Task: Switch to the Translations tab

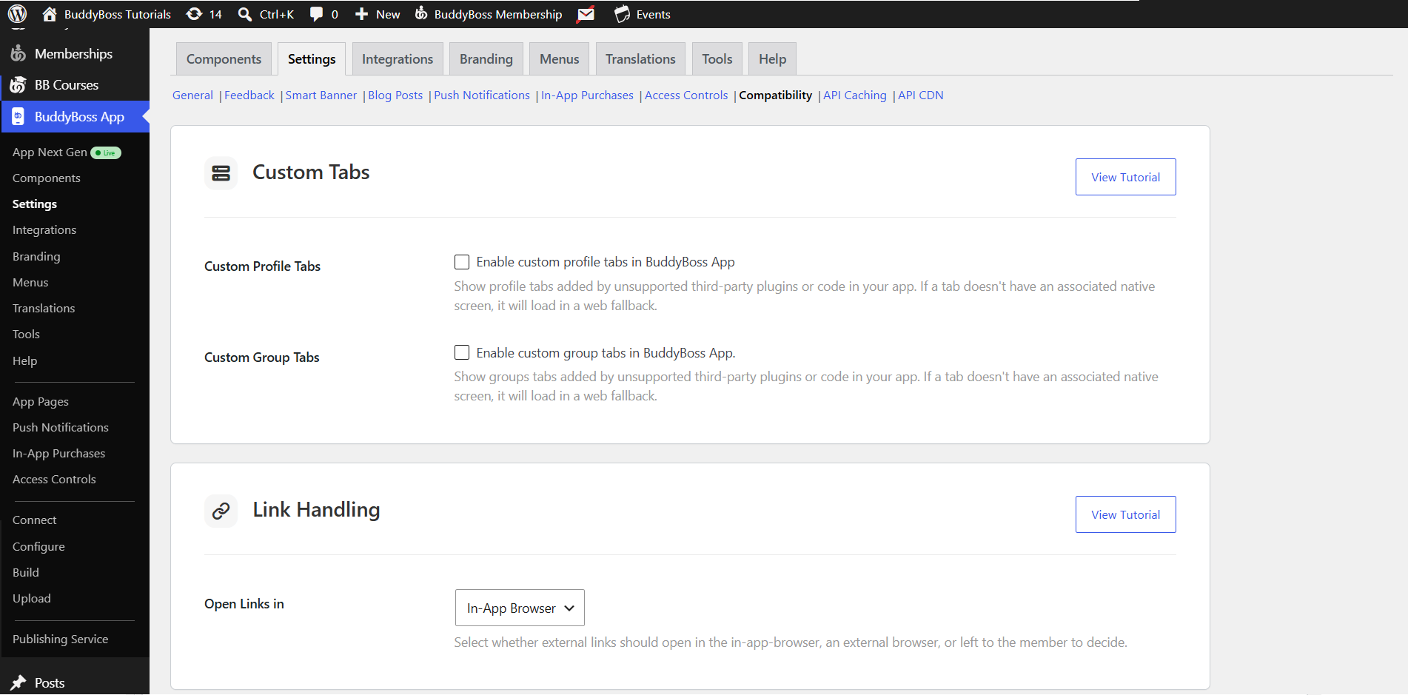Action: coord(640,59)
